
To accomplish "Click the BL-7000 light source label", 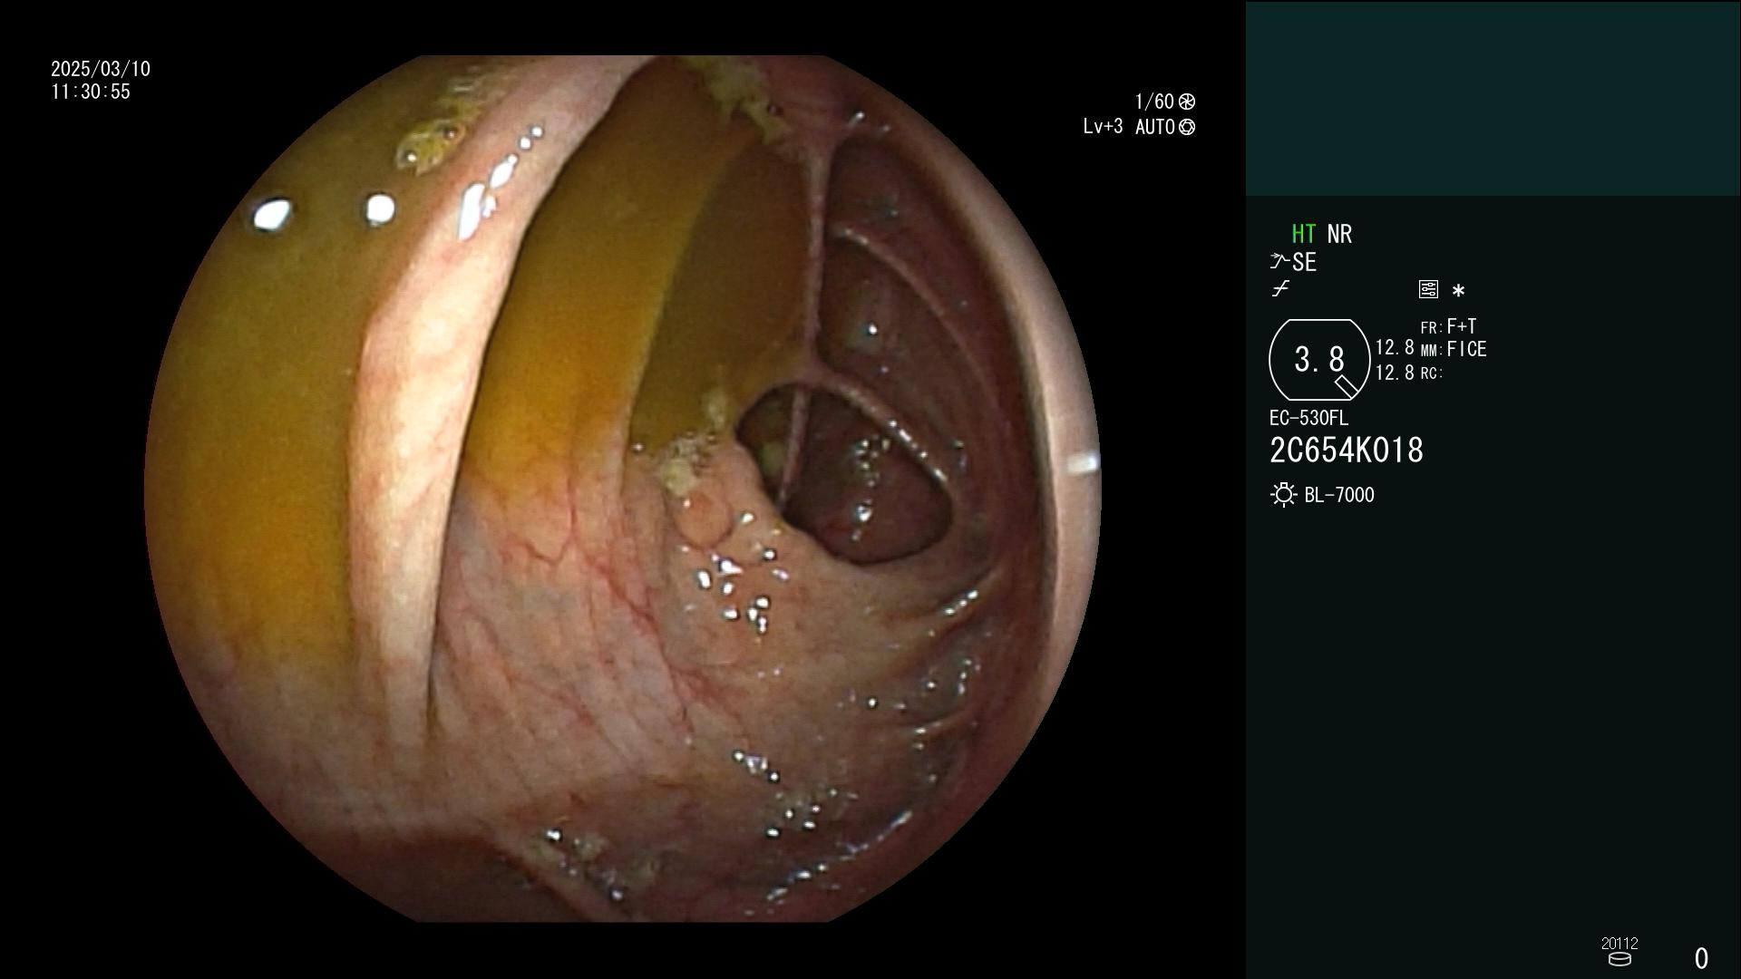I will 1339,495.
